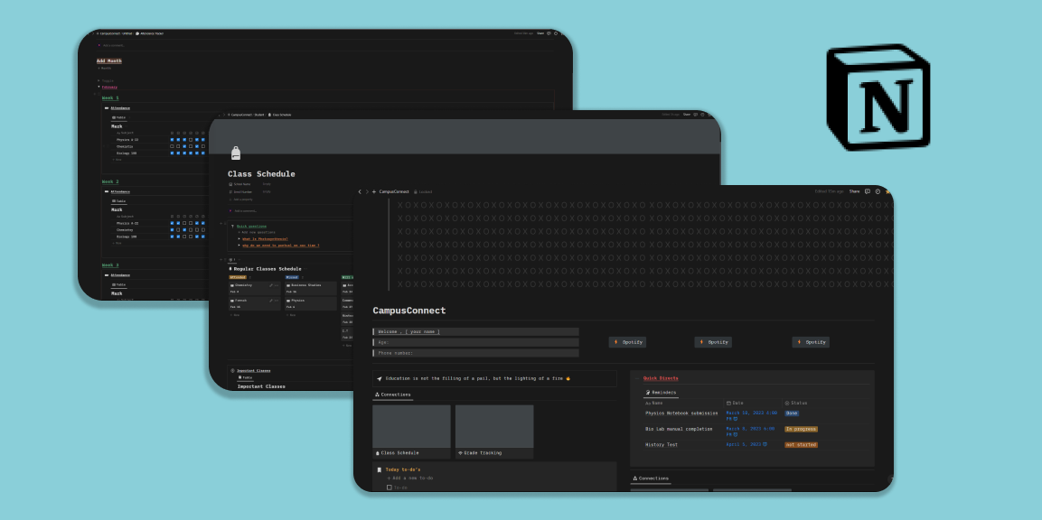Open the Week 1 Attendance link
Image resolution: width=1042 pixels, height=520 pixels.
coord(120,108)
